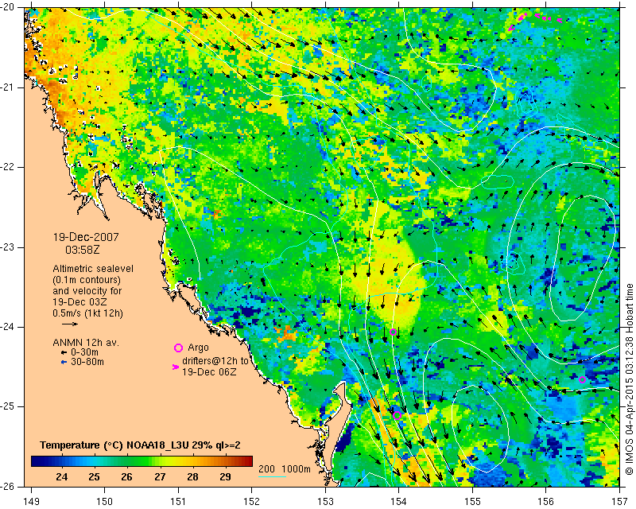Image resolution: width=636 pixels, height=509 pixels.
Task: Click the '(0.1m contours)' text
Action: click(x=87, y=280)
